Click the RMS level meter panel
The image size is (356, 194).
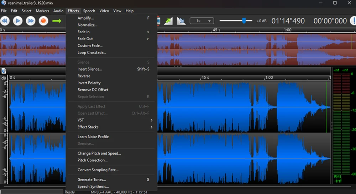(343, 126)
